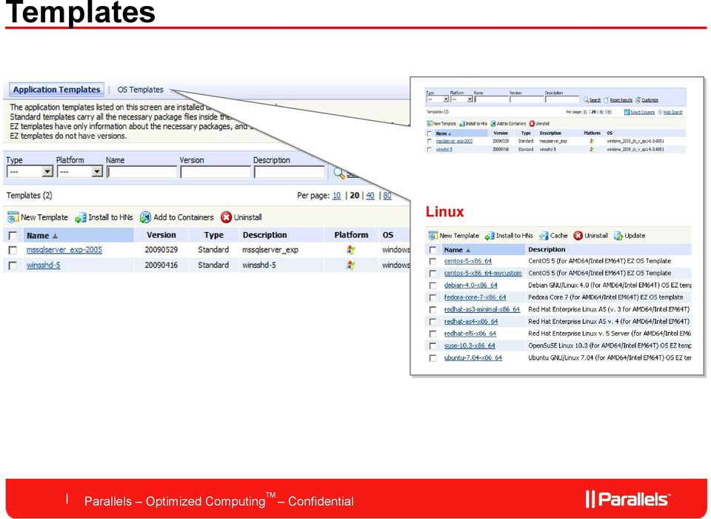Open Type dropdown in the small inset panel
711x519 pixels.
tap(438, 99)
